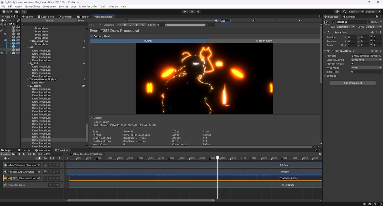Switch to the Animator tab

coord(66,17)
